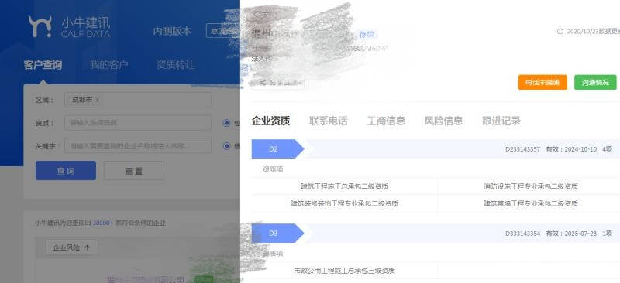Expand the D3 certificate section
Screen dimensions: 620x283
click(277, 234)
